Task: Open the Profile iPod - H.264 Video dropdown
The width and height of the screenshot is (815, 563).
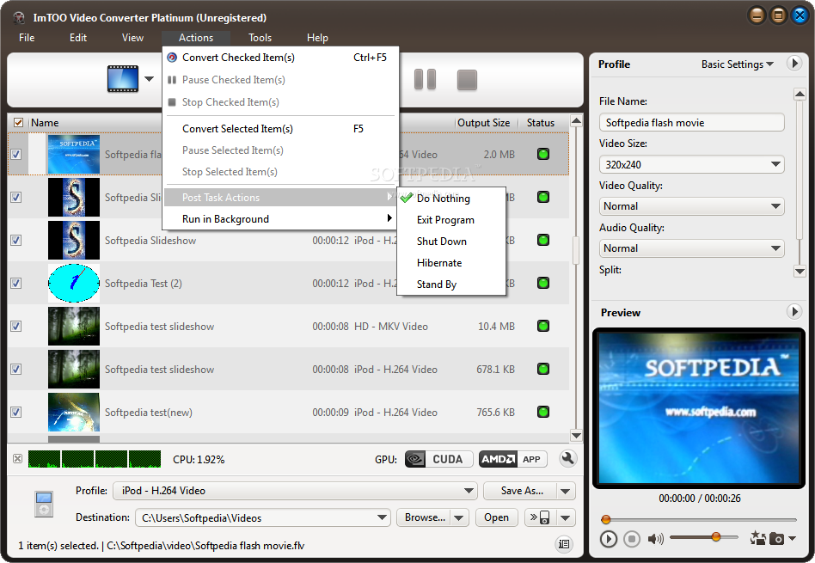Action: [x=295, y=490]
